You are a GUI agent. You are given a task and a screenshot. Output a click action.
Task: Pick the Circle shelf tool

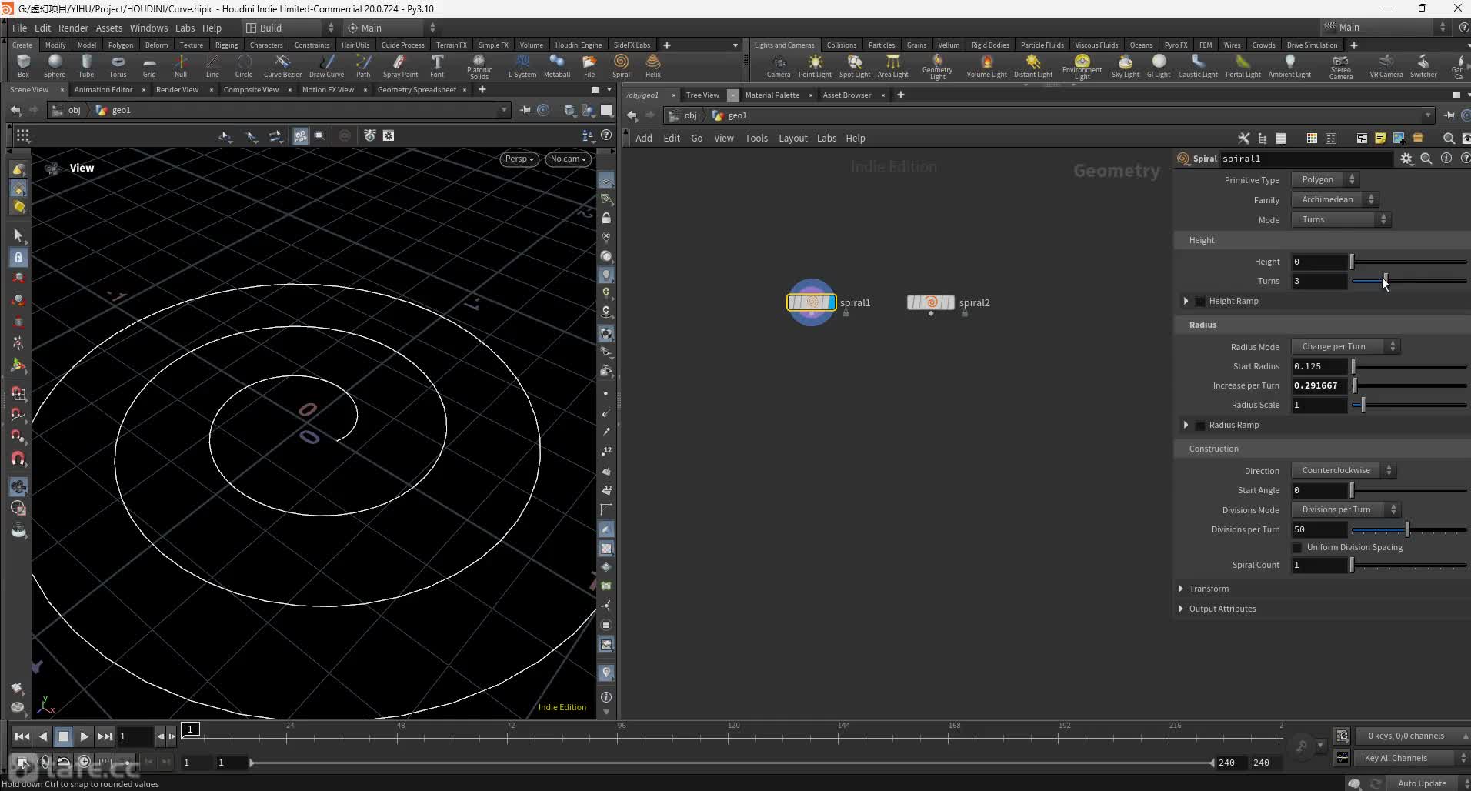244,66
